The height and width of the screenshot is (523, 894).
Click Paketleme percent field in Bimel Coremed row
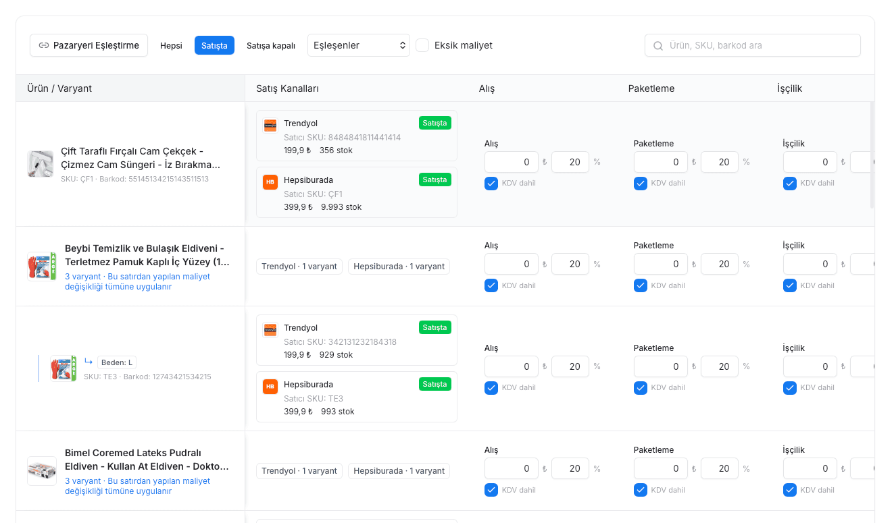click(x=720, y=468)
